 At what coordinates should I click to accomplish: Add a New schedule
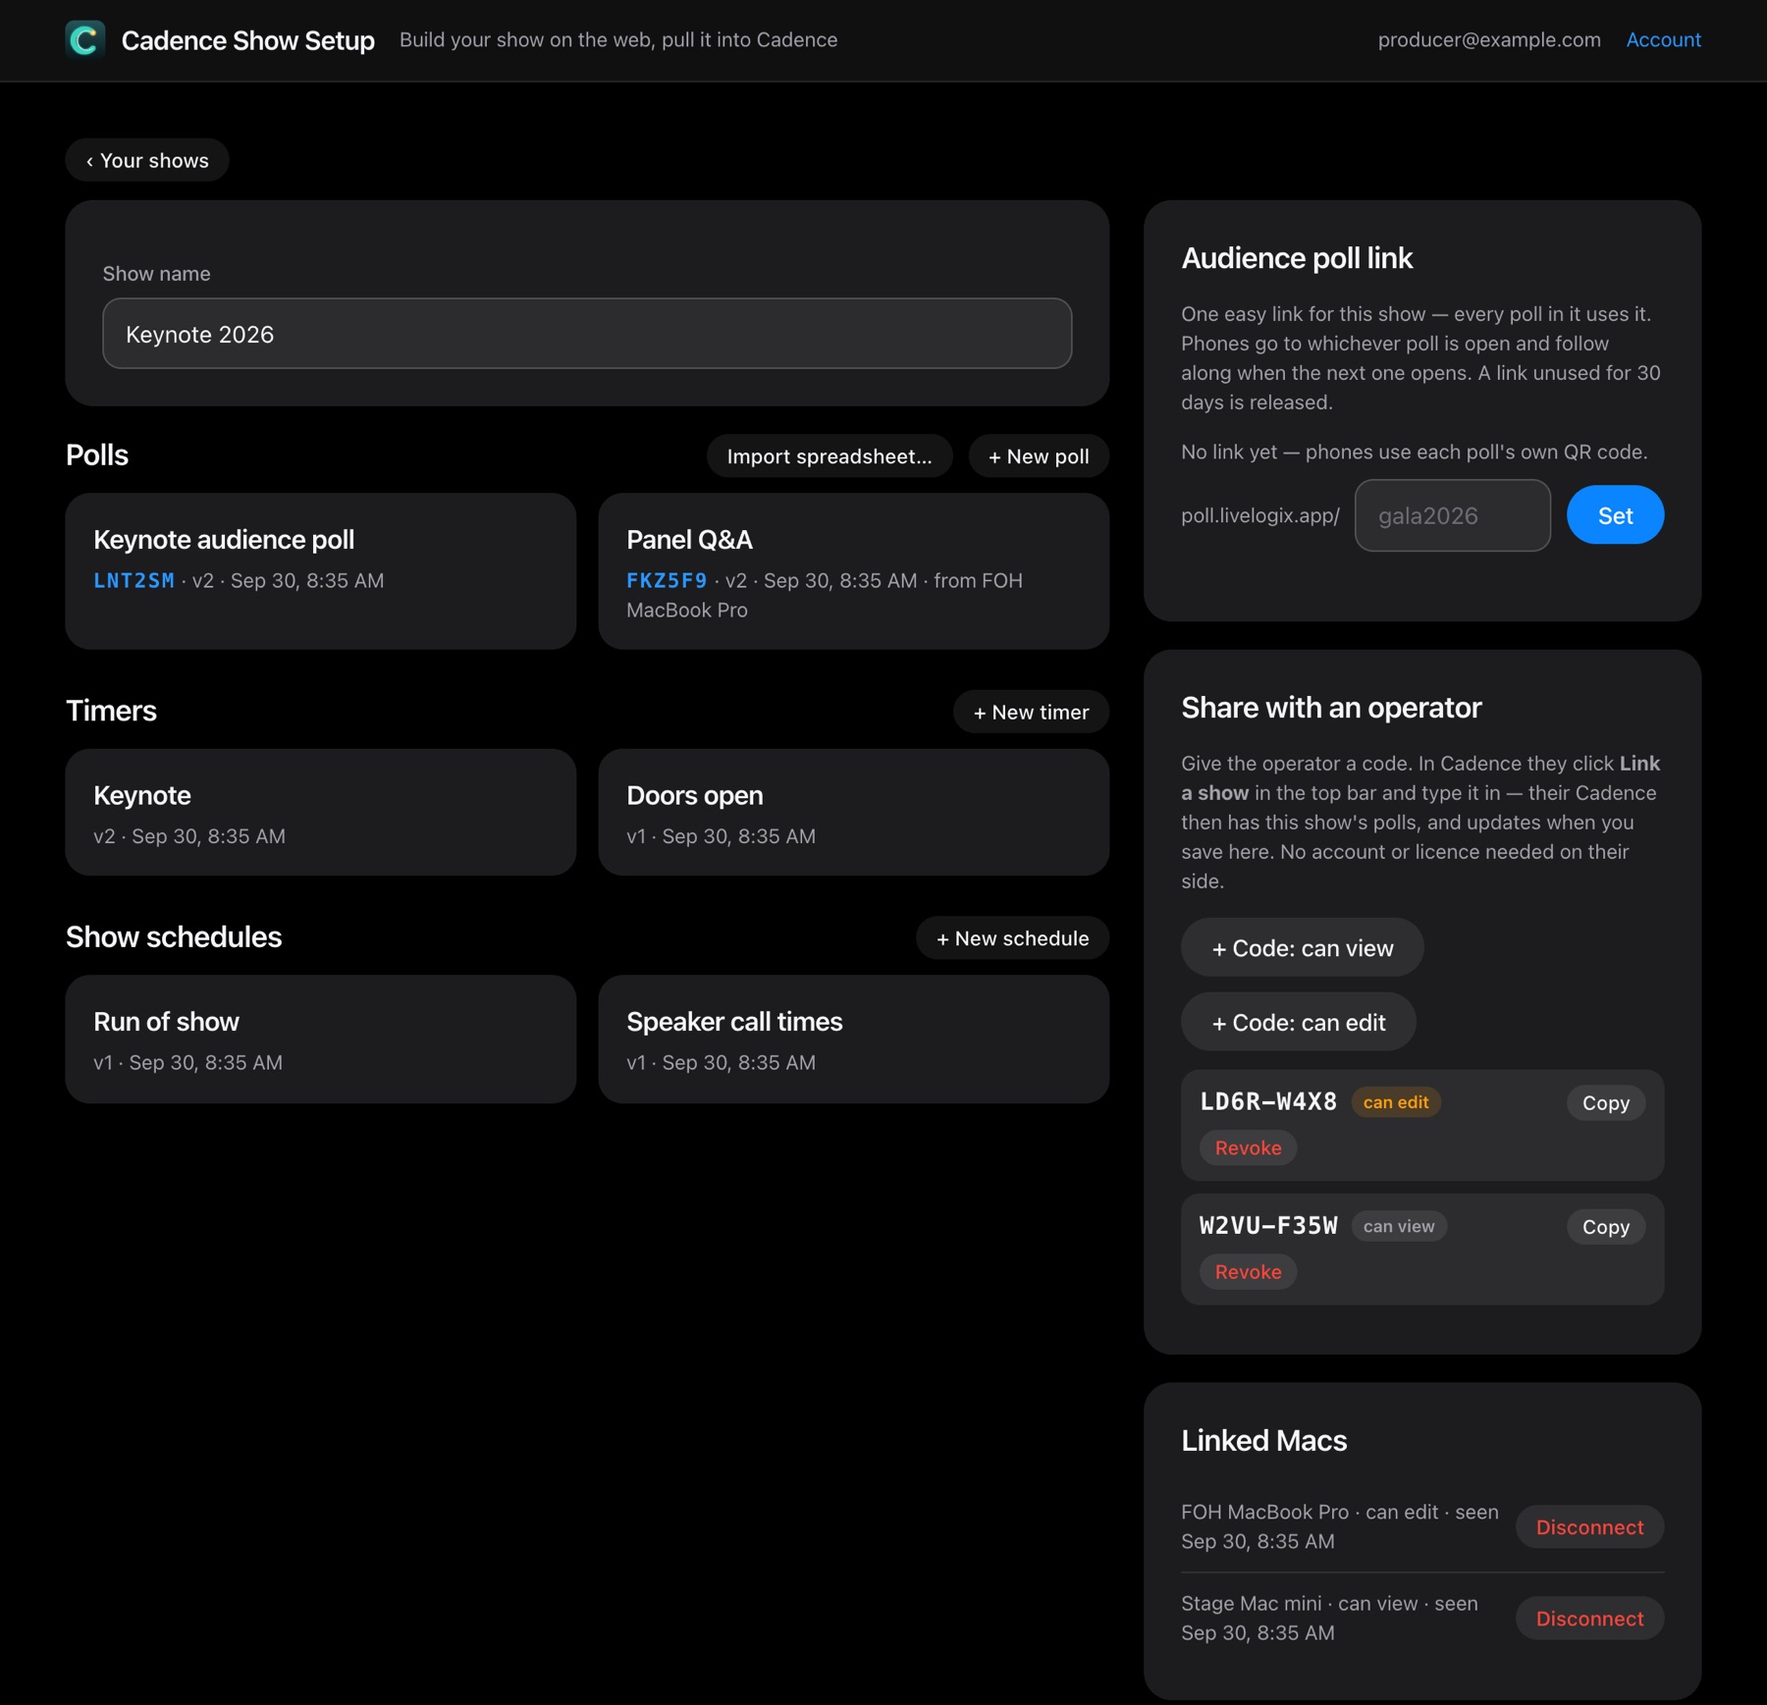(x=1012, y=938)
